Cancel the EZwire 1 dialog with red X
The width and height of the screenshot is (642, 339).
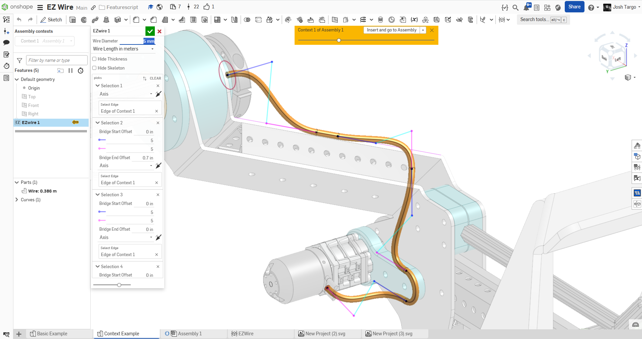pos(159,31)
